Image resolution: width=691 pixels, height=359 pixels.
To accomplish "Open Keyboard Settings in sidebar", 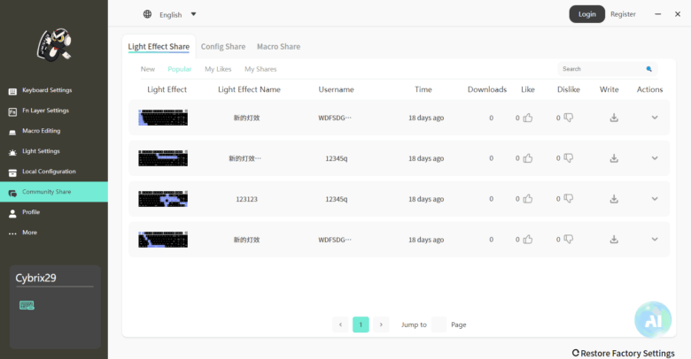I will (47, 90).
